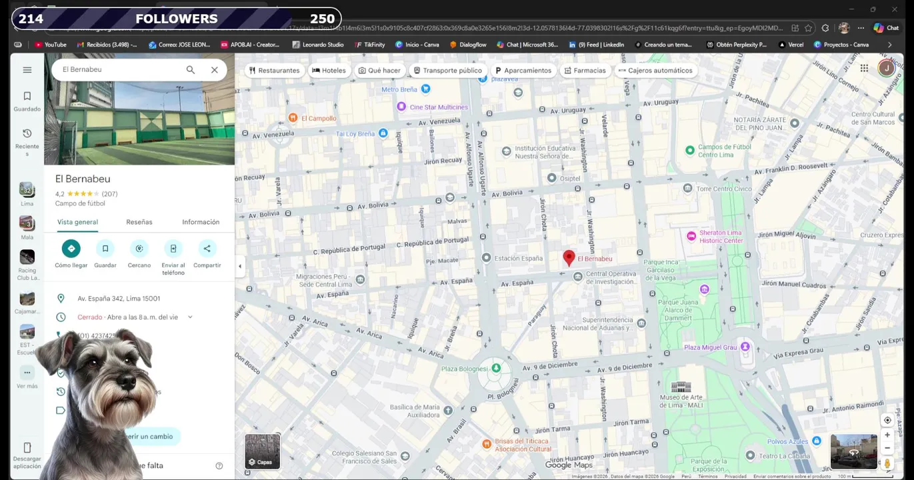Expand the bookmarks bar overflow chevron
914x480 pixels.
pyautogui.click(x=889, y=45)
